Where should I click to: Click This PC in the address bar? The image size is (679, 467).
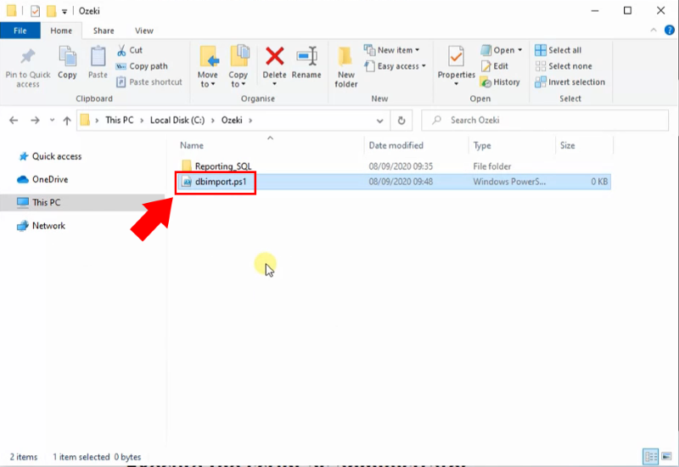(x=120, y=120)
